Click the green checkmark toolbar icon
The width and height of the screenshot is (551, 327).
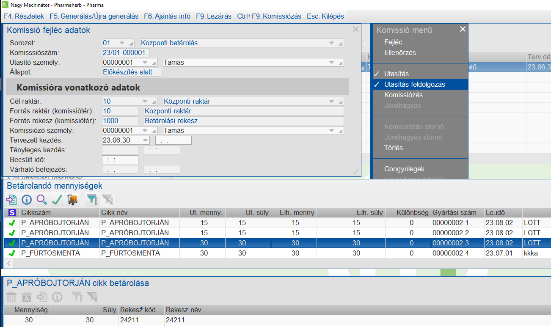pos(57,200)
